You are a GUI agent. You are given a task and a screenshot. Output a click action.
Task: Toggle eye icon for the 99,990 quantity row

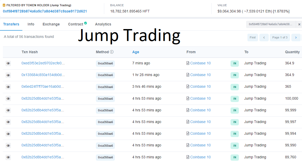(8, 146)
